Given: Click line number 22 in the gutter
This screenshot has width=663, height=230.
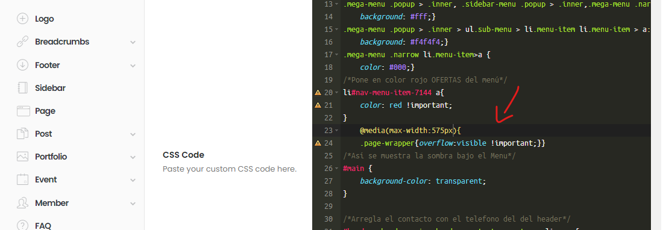Looking at the screenshot, I should [x=328, y=118].
